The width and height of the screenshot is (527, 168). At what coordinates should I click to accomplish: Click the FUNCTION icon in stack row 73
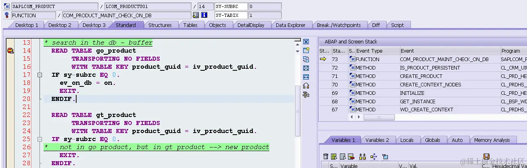(352, 59)
